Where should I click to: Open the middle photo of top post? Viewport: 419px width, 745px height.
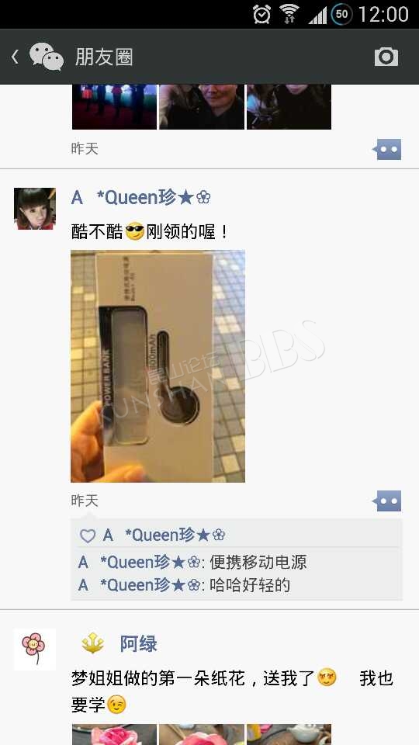(x=202, y=107)
